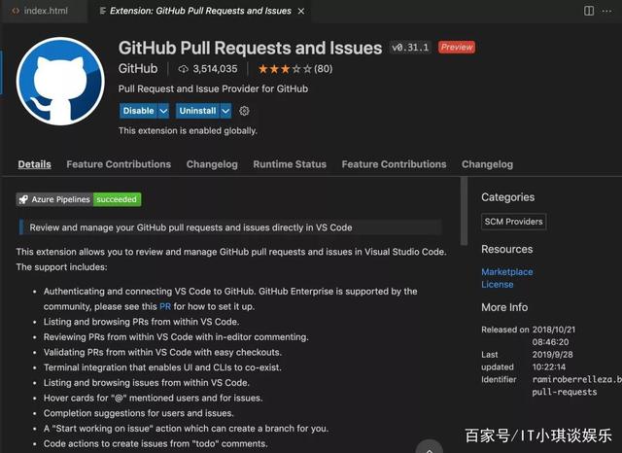Click the GitHub publisher name
This screenshot has width=622, height=453.
click(138, 69)
